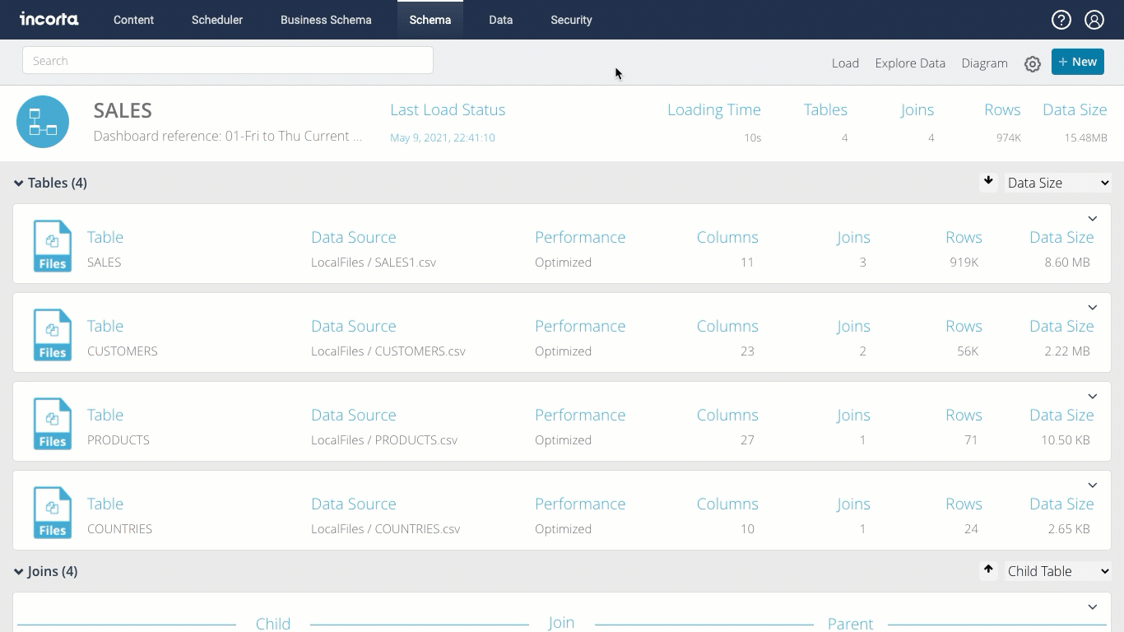Click the SALES schema diagram icon
Viewport: 1124px width, 632px height.
click(x=43, y=122)
